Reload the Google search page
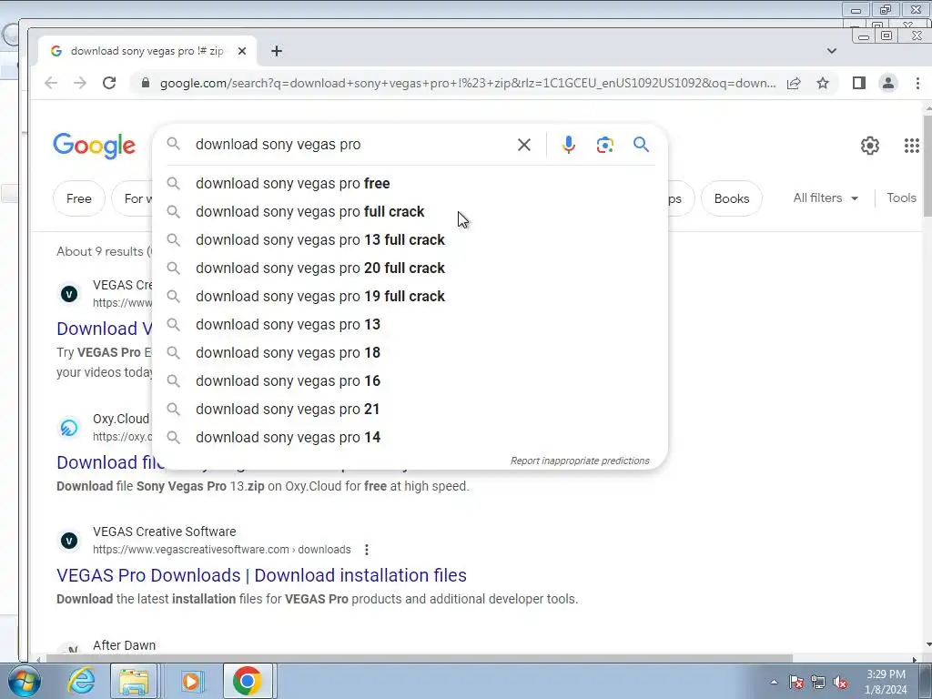The image size is (932, 699). (109, 83)
